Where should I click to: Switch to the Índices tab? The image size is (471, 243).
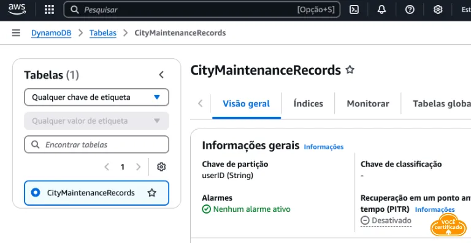(308, 103)
